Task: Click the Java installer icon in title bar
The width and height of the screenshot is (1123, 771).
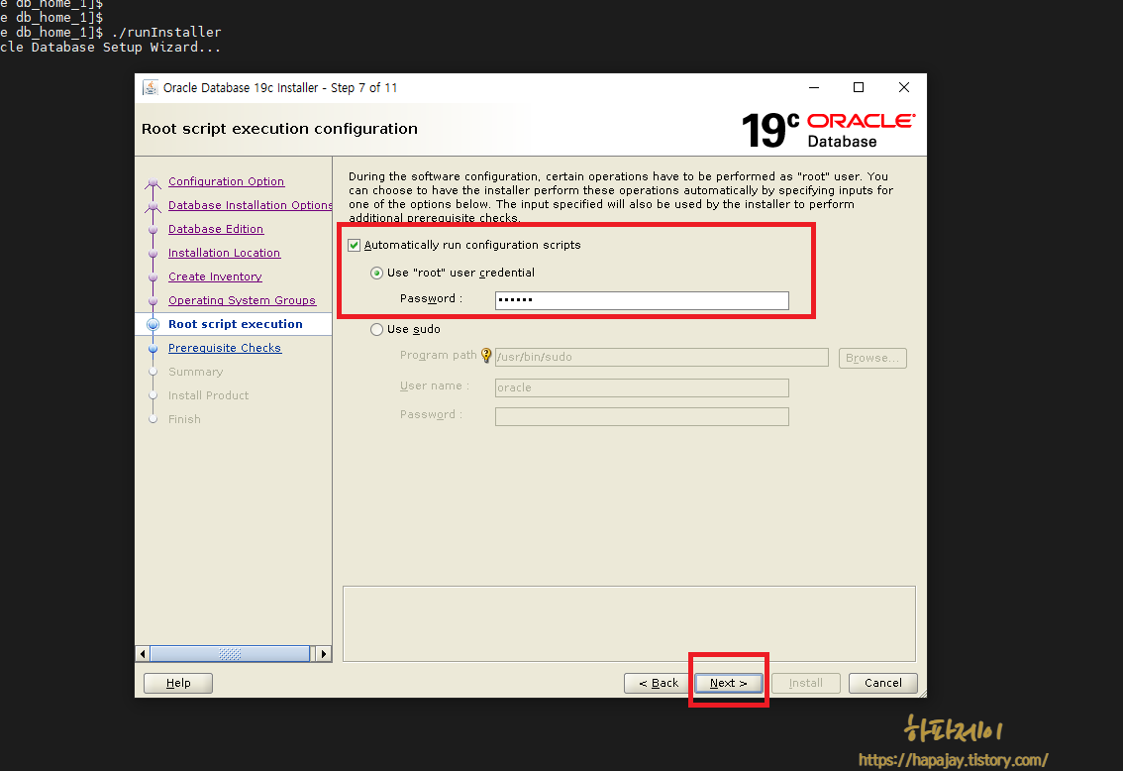Action: [151, 87]
